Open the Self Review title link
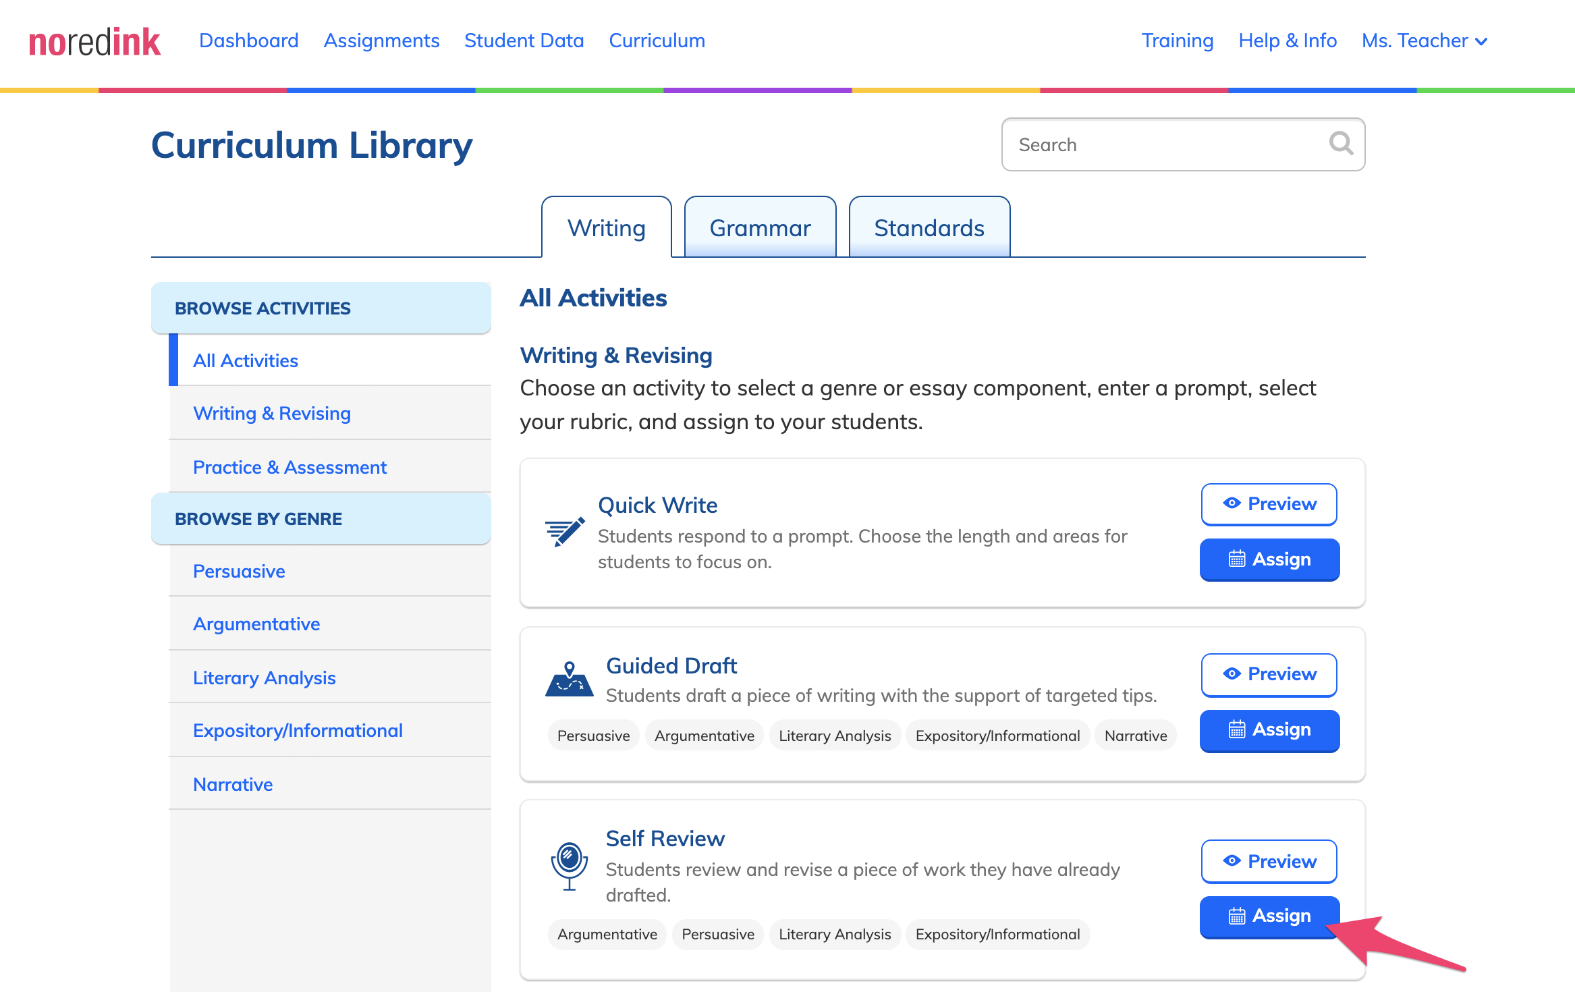The image size is (1575, 992). tap(665, 838)
